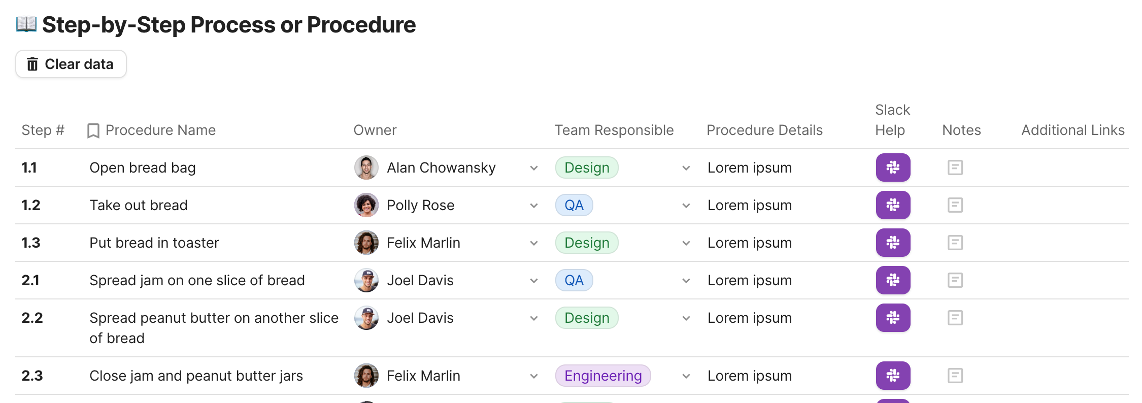The height and width of the screenshot is (403, 1142).
Task: Click the blue QA tag in step 1.2
Action: 574,205
